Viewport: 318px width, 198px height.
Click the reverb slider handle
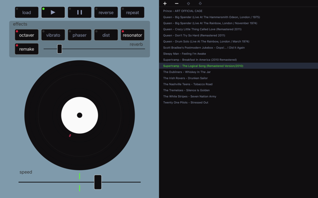(59, 49)
